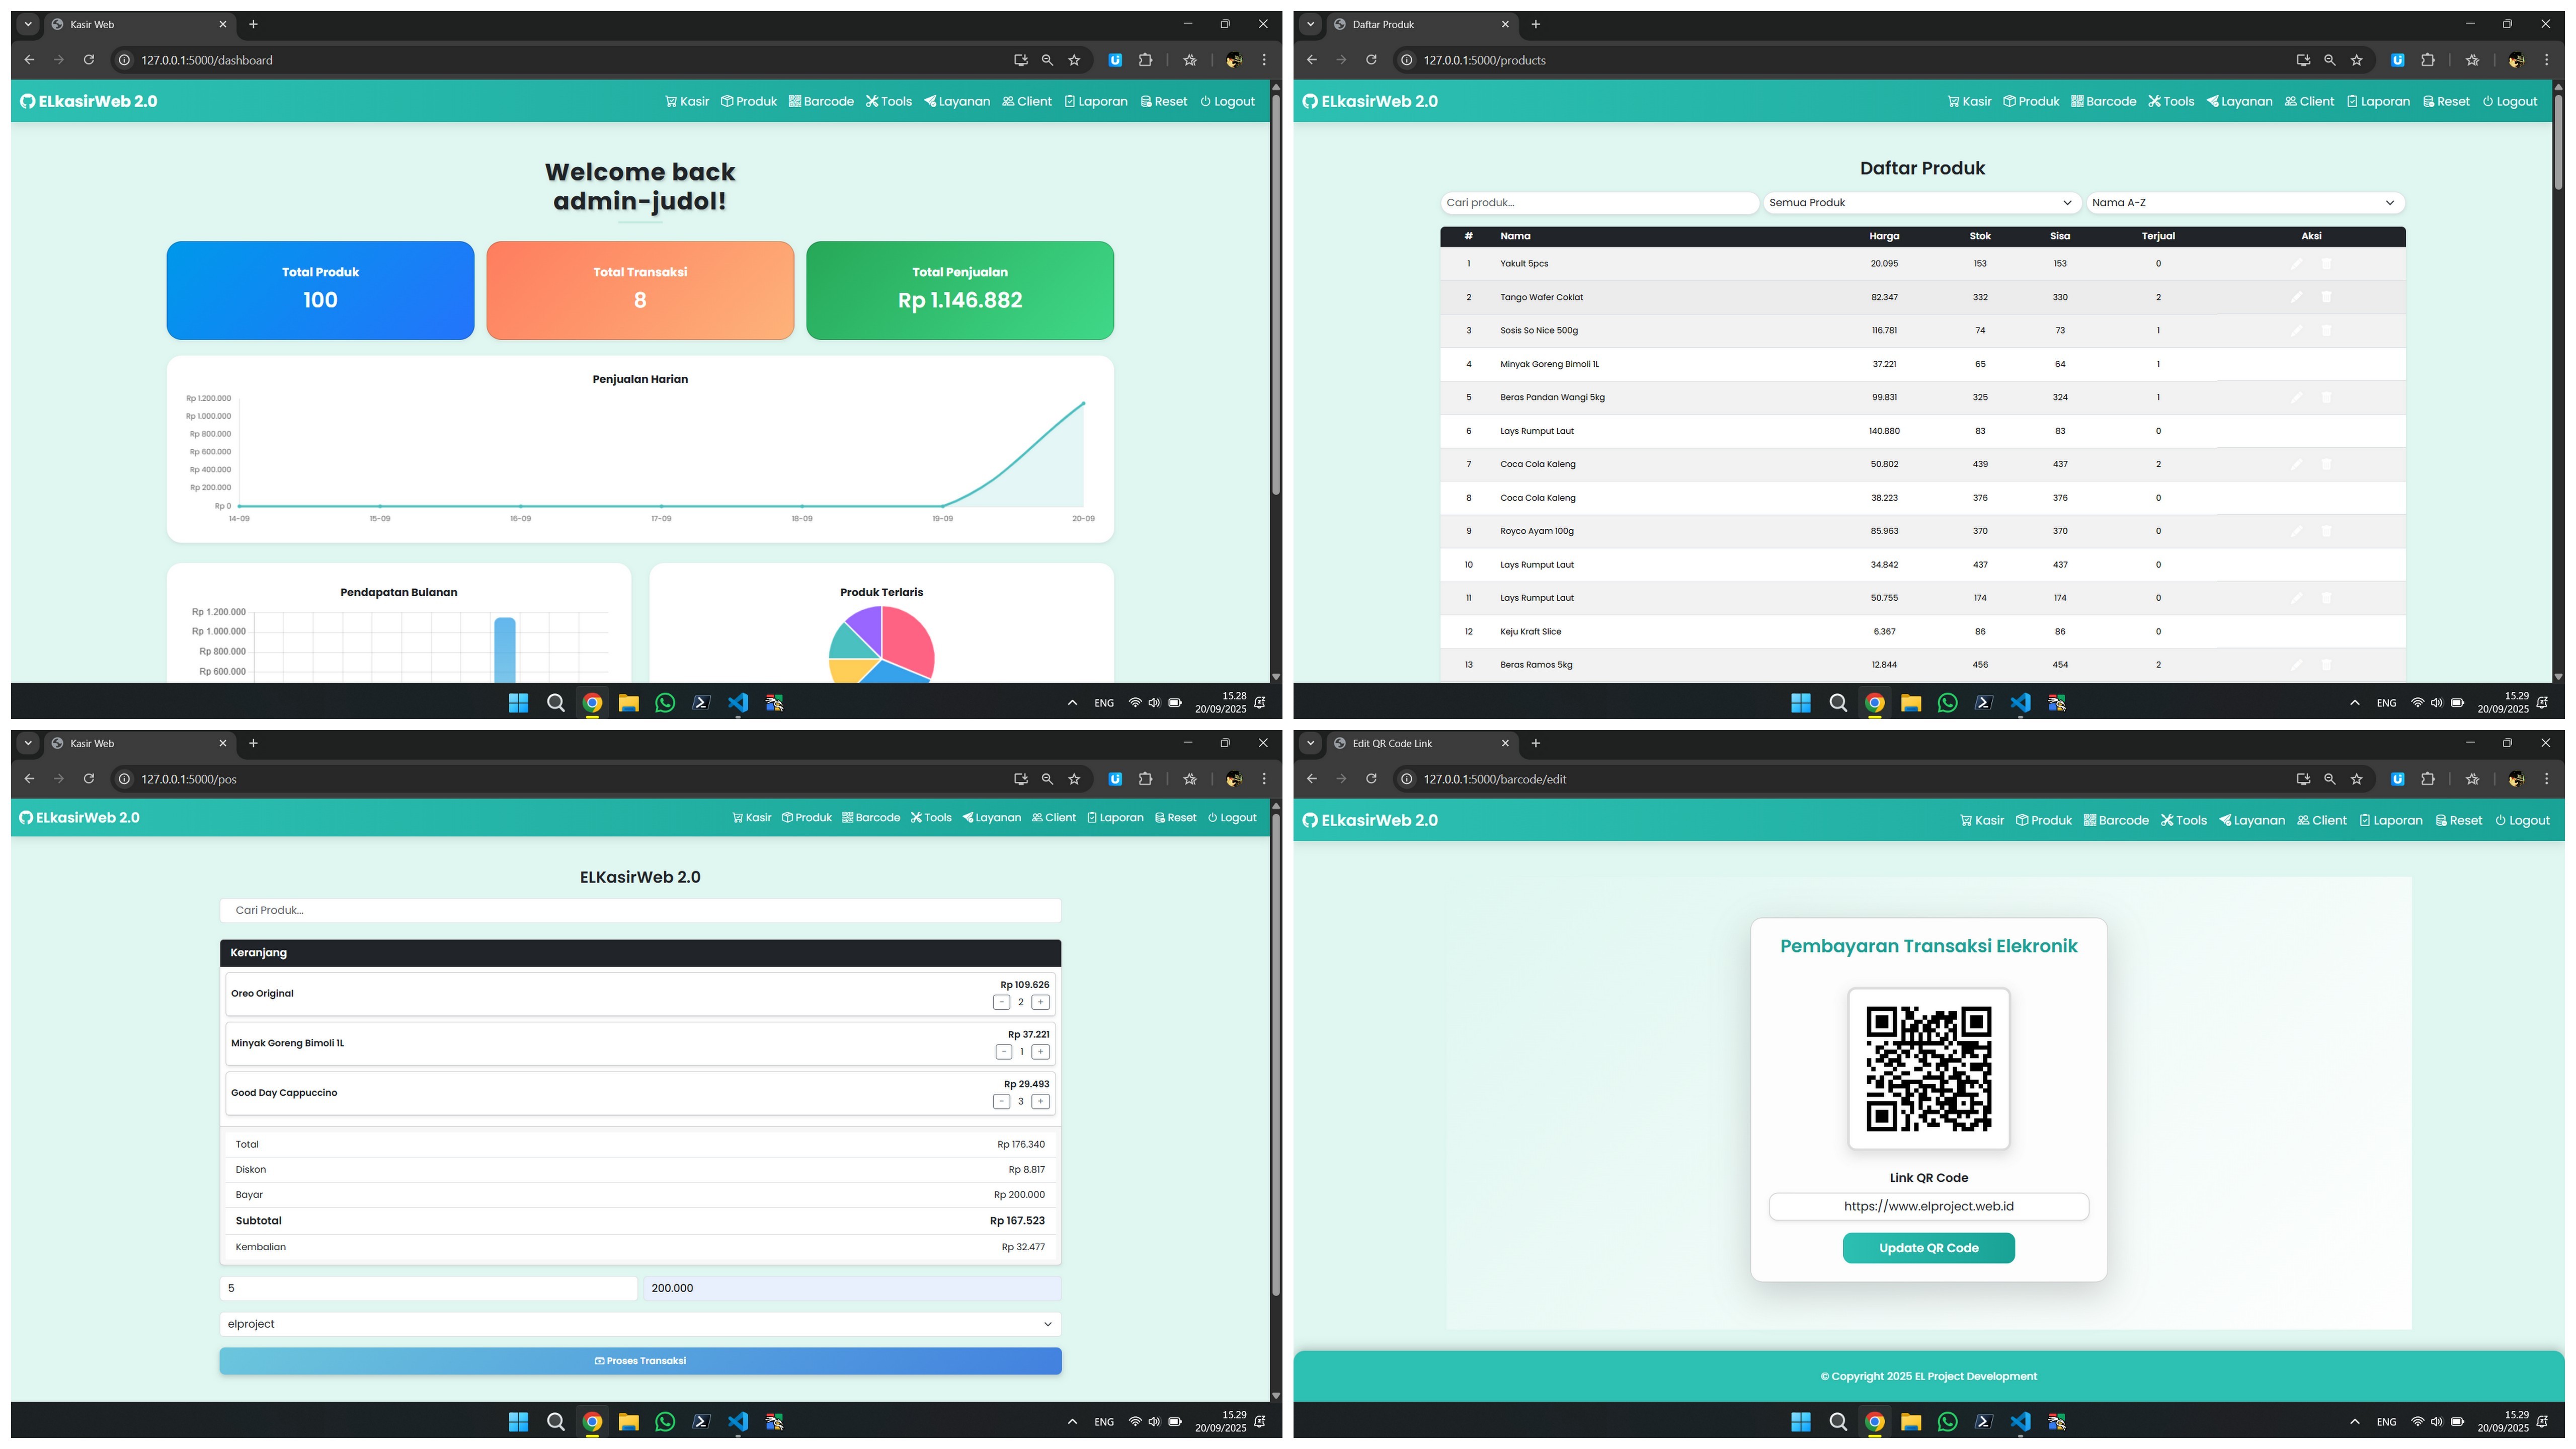
Task: Click the edit pencil icon for Yakult 5pcs
Action: (2296, 264)
